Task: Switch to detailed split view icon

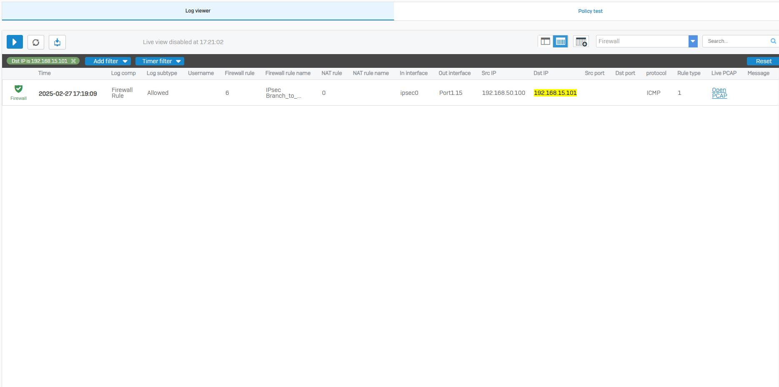Action: coord(545,41)
